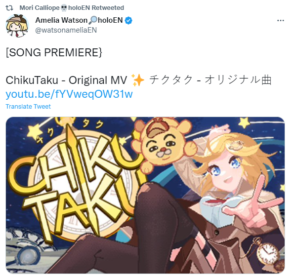Image resolution: width=293 pixels, height=277 pixels.
Task: Click the blue verified badge
Action: click(x=128, y=21)
